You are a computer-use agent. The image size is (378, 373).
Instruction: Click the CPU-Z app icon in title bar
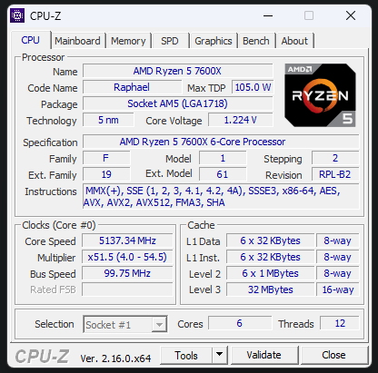pos(17,15)
